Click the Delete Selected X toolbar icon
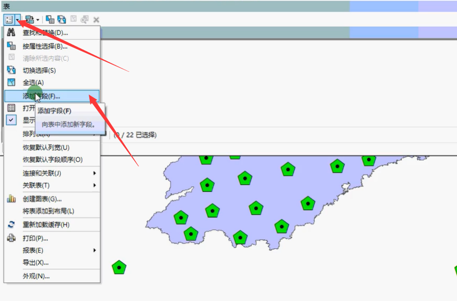457x301 pixels. pos(96,20)
